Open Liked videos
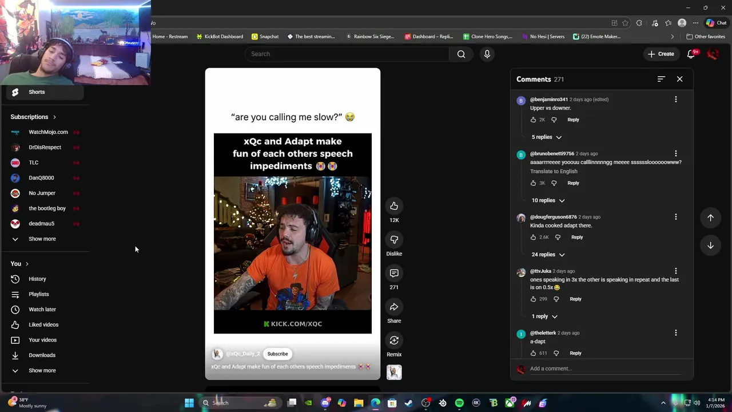Viewport: 732px width, 412px height. 45,324
